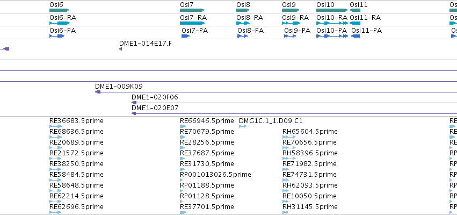Select EST RP001013026.5prime

click(182, 180)
